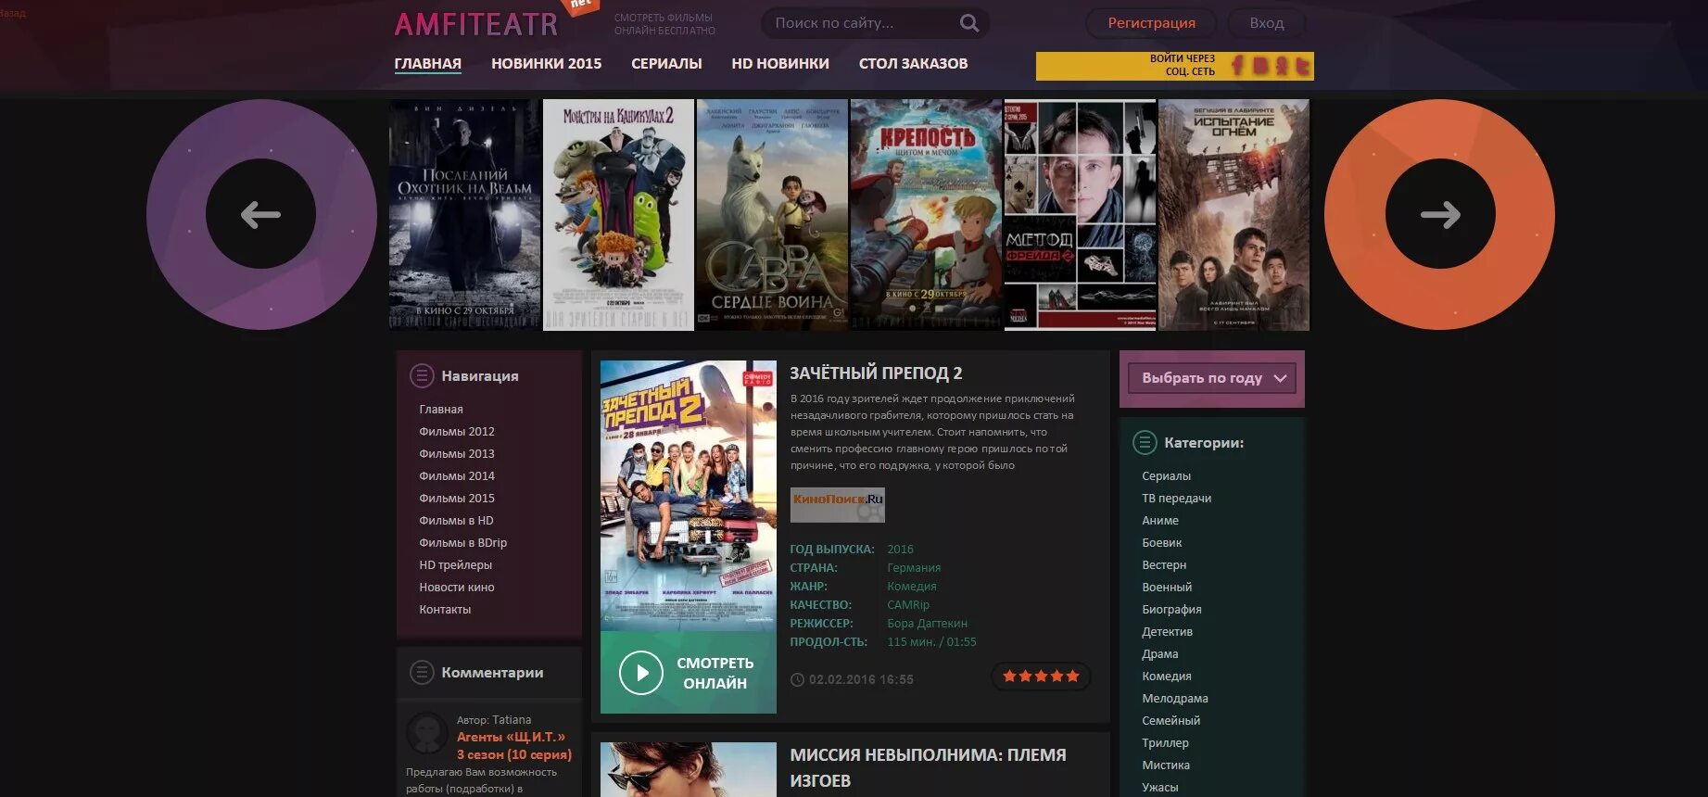Click the Навигация list icon
The image size is (1708, 797).
coord(422,375)
